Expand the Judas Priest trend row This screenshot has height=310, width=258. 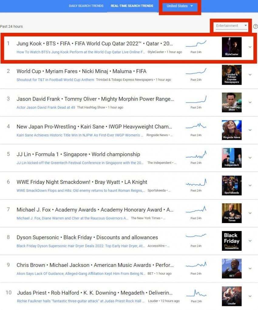click(x=250, y=296)
